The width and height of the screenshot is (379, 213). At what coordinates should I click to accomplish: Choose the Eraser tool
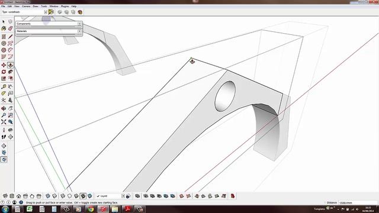(11, 28)
